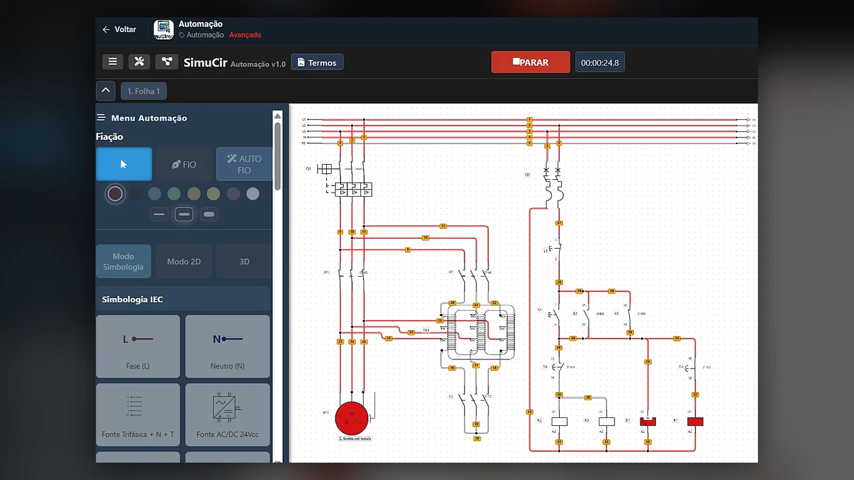This screenshot has width=854, height=480.
Task: Click wire label 27 below Q2
Action: 559,223
